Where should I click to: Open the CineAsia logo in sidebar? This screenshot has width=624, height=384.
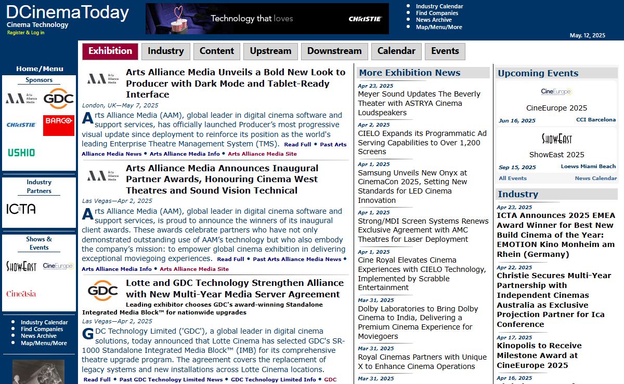pos(21,294)
